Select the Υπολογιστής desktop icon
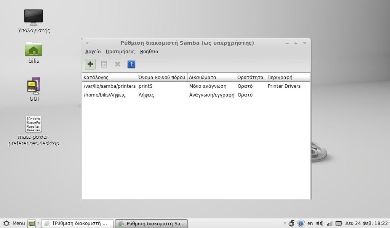This screenshot has width=390, height=228. click(34, 21)
